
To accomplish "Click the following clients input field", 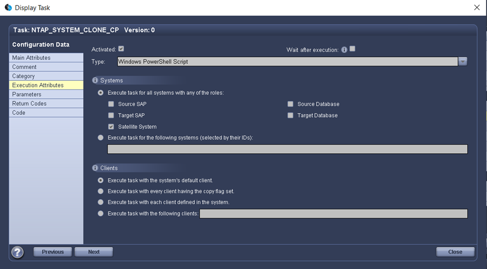I will click(x=333, y=214).
